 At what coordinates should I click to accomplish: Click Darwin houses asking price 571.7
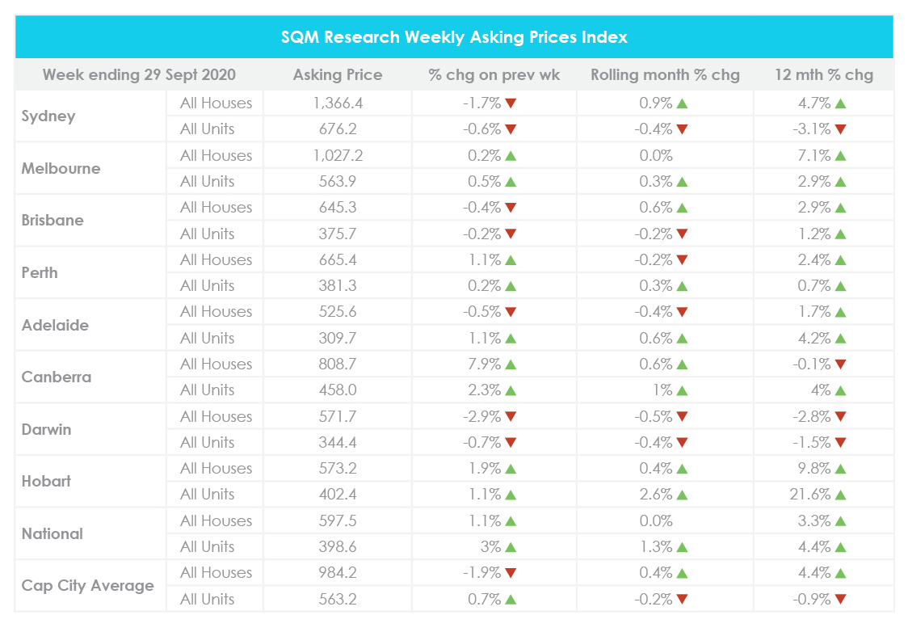pos(338,416)
